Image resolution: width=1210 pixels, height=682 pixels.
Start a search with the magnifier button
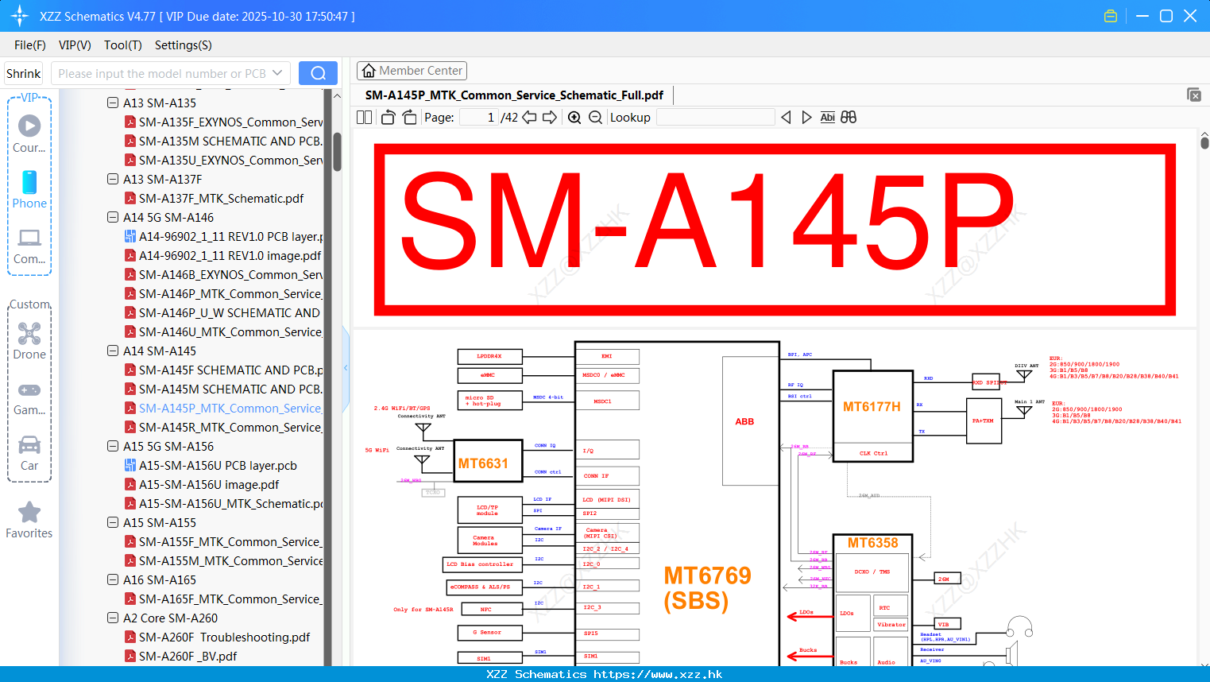pos(318,72)
